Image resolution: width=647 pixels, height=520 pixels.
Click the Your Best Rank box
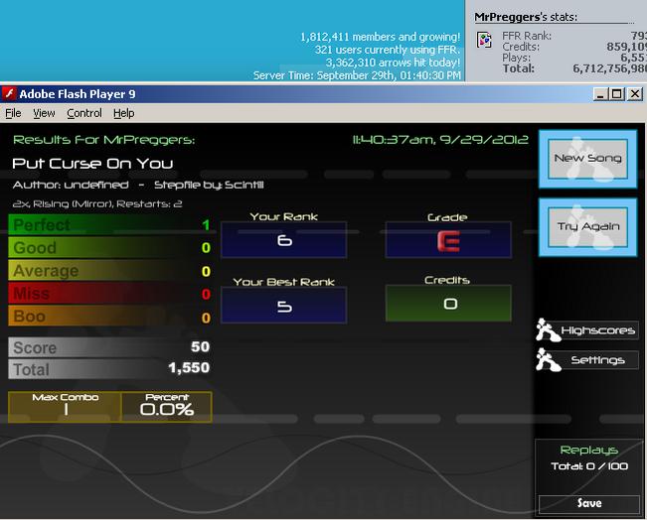click(284, 306)
